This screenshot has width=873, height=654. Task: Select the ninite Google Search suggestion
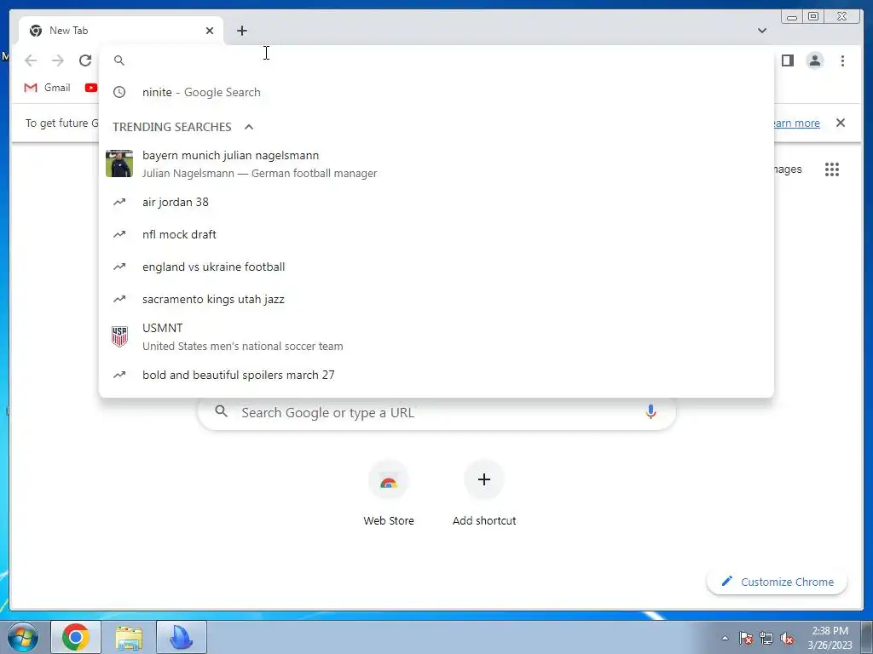436,92
